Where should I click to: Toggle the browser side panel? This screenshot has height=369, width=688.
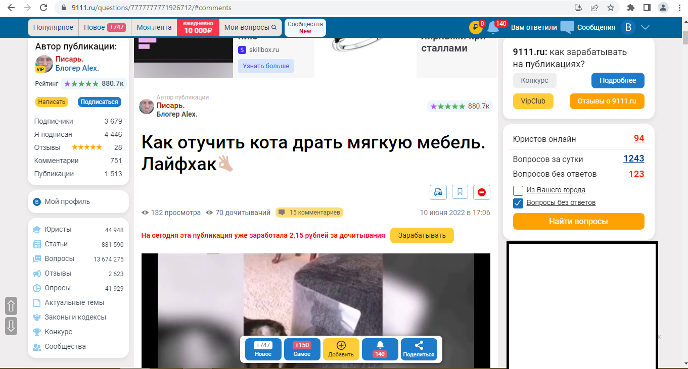[x=647, y=8]
